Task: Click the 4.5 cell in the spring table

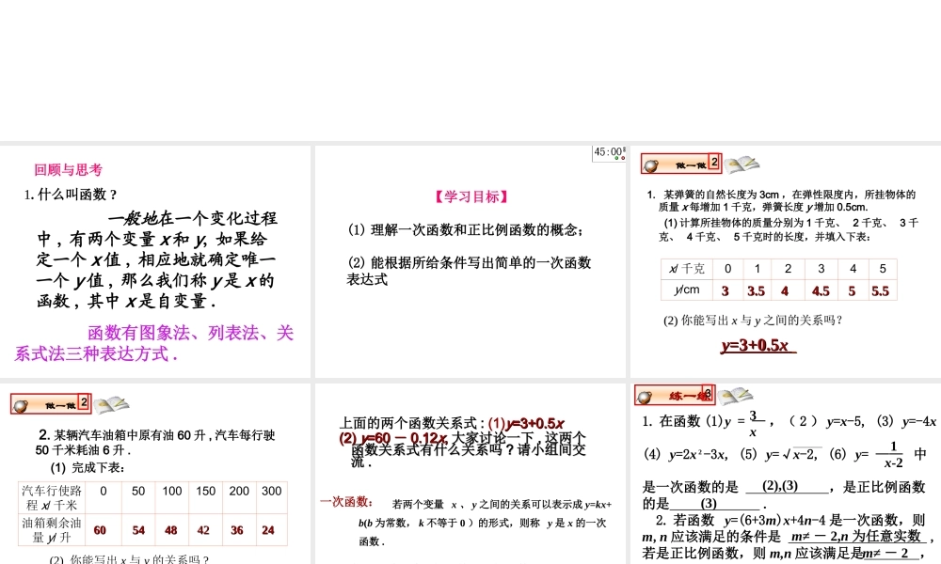Action: click(x=821, y=291)
